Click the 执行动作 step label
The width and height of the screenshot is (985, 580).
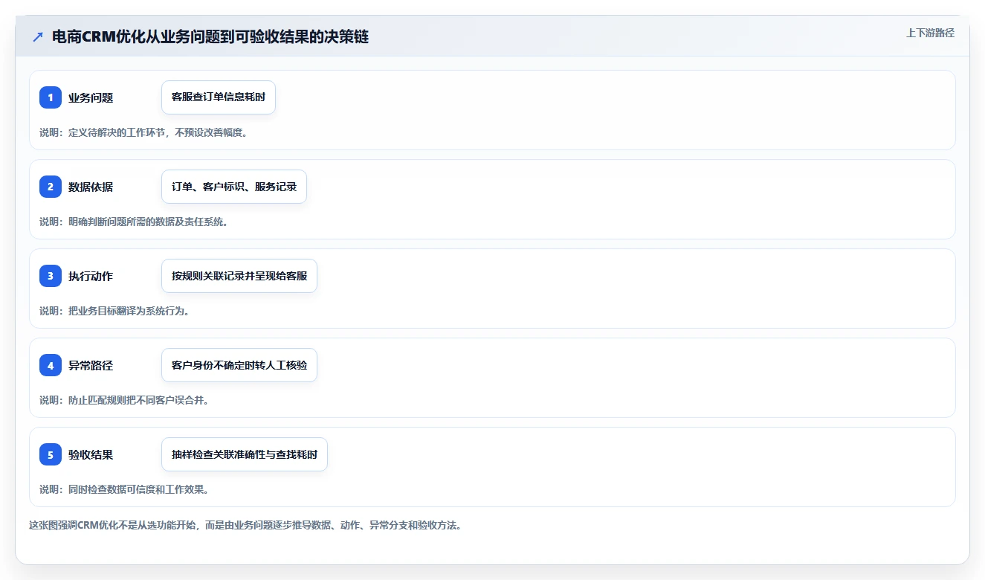[91, 276]
